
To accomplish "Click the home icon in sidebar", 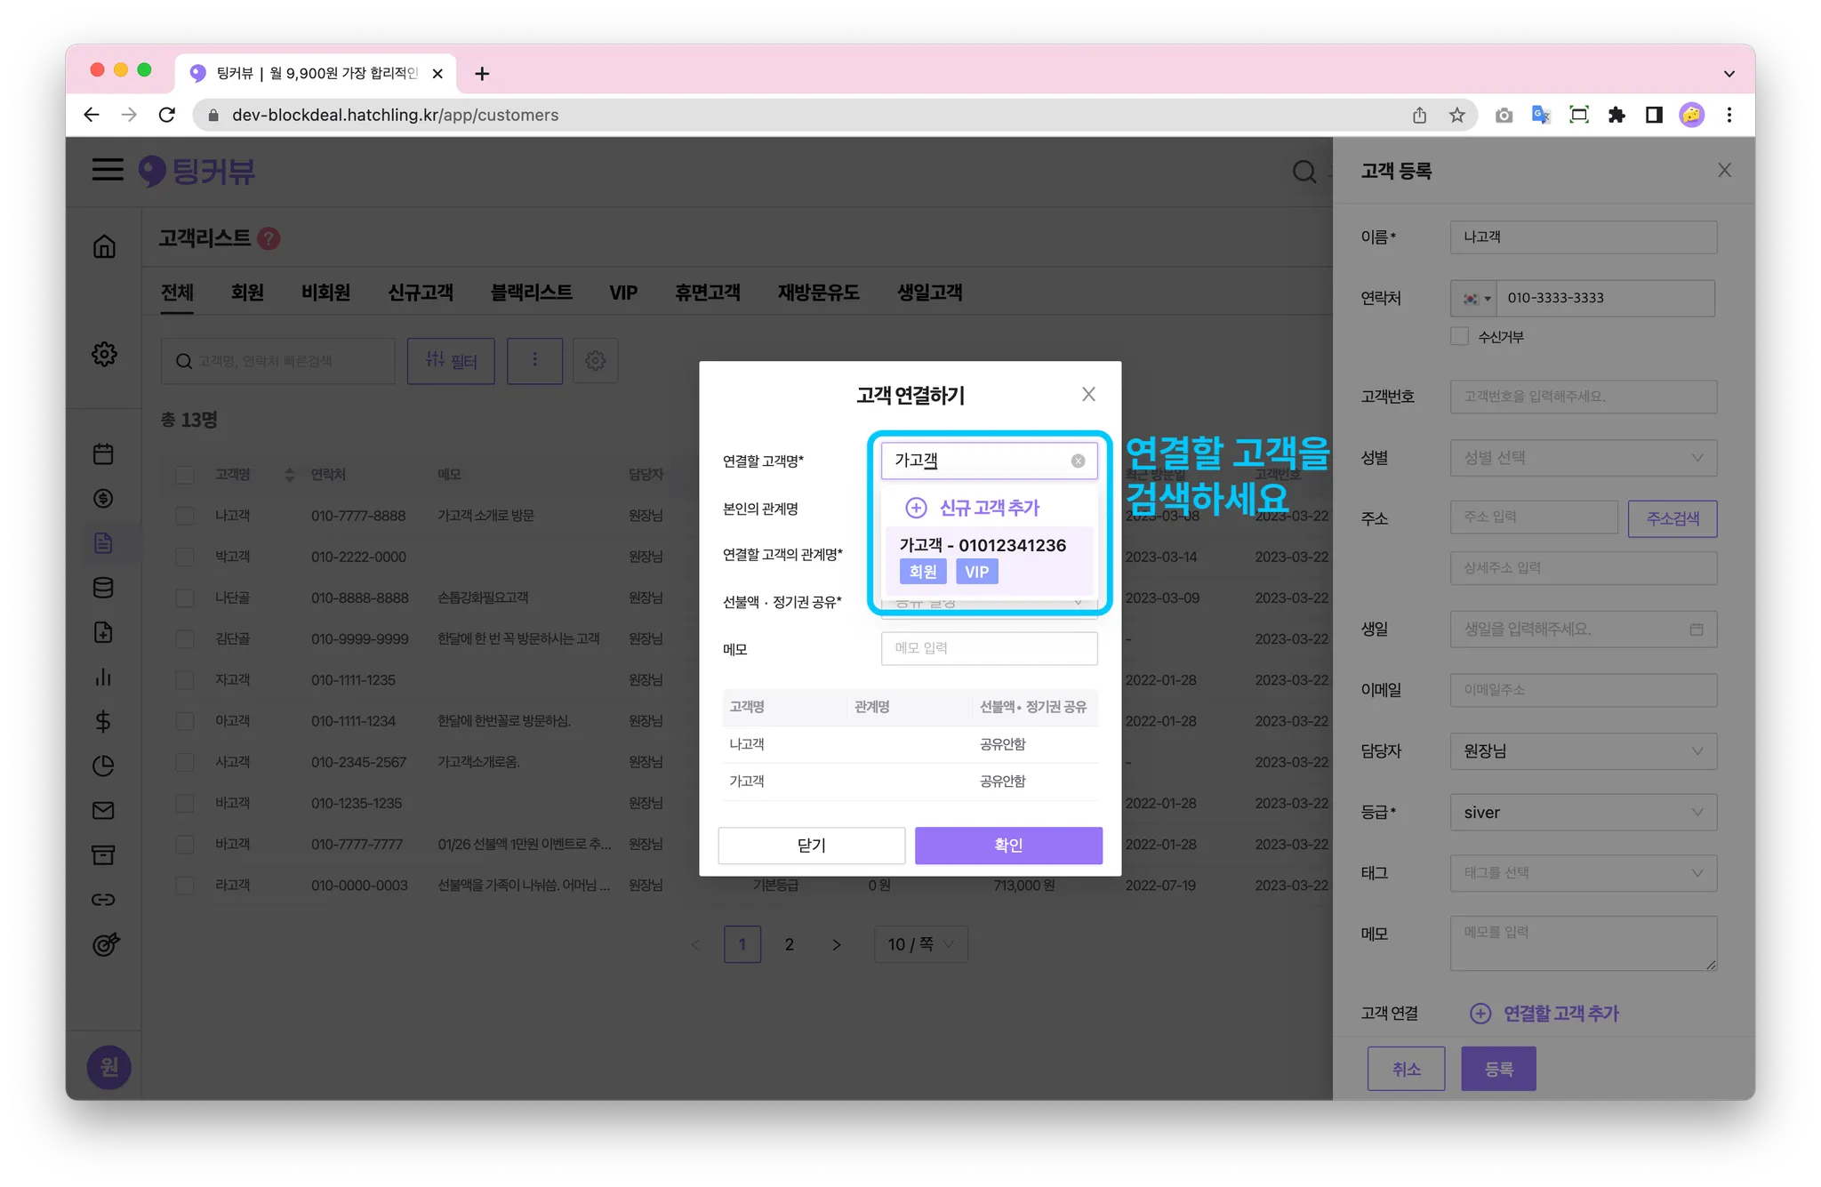I will pos(104,246).
